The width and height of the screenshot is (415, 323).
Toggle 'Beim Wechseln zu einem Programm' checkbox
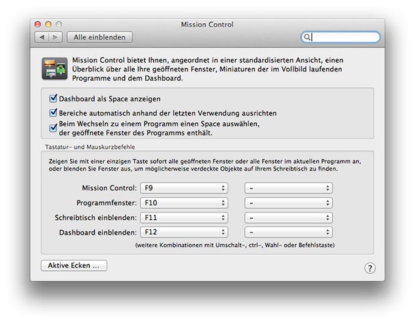[x=53, y=128]
